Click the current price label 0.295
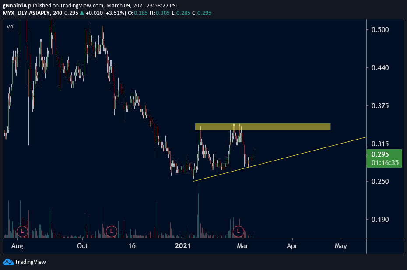Image resolution: width=407 pixels, height=270 pixels. pyautogui.click(x=380, y=154)
